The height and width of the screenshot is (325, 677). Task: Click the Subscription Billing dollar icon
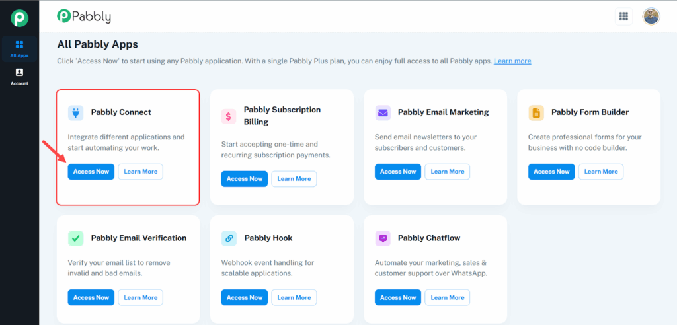click(228, 116)
